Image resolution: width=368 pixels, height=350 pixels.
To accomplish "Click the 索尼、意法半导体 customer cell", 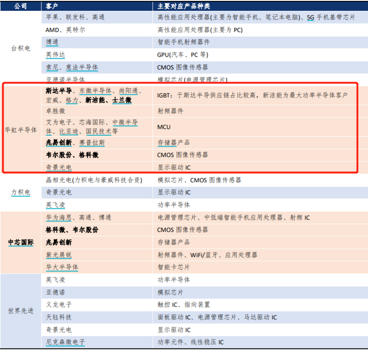I will coord(97,67).
